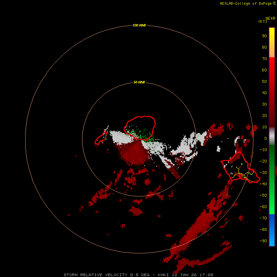Select the 80 knot scale label
The height and width of the screenshot is (277, 277).
(x=264, y=47)
